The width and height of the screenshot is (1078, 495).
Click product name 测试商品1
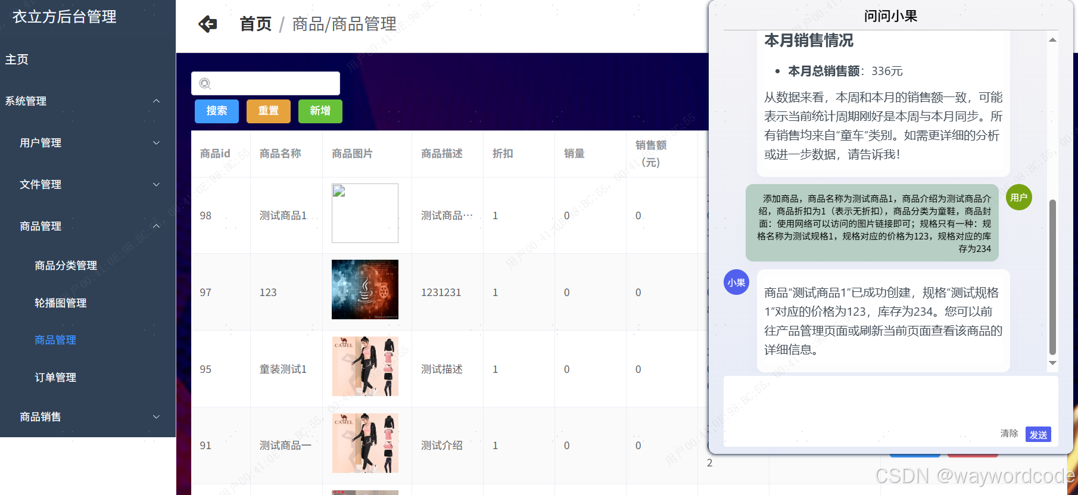point(283,216)
